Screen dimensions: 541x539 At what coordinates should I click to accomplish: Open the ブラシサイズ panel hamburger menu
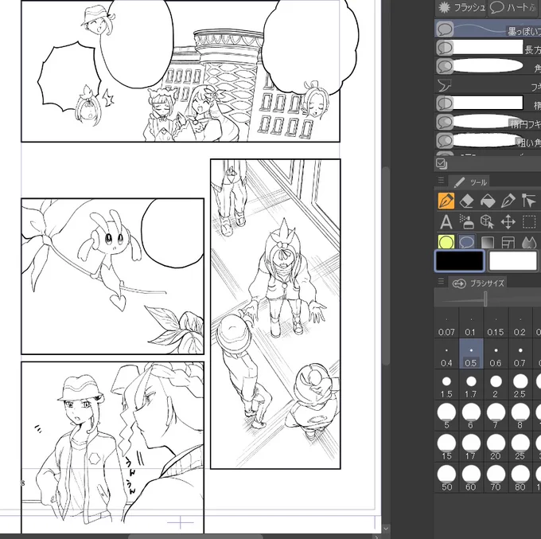441,282
